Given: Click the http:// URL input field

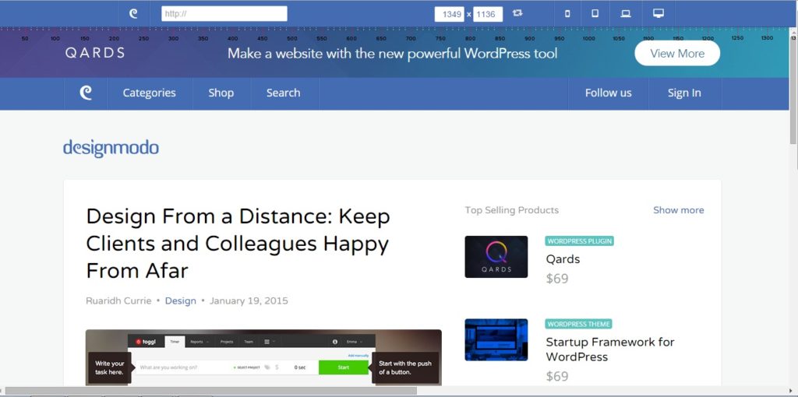Looking at the screenshot, I should point(224,14).
